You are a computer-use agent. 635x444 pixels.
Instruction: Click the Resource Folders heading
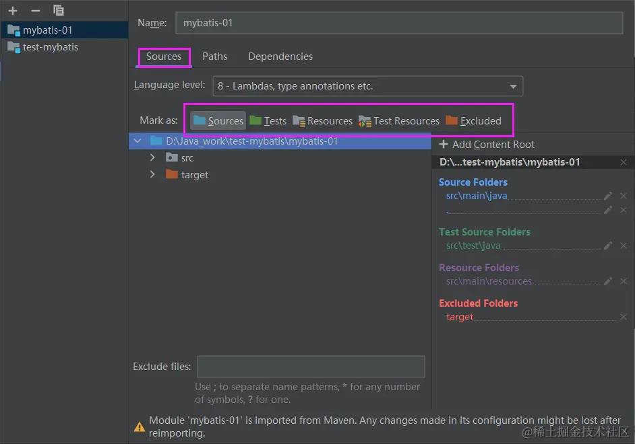pos(479,268)
